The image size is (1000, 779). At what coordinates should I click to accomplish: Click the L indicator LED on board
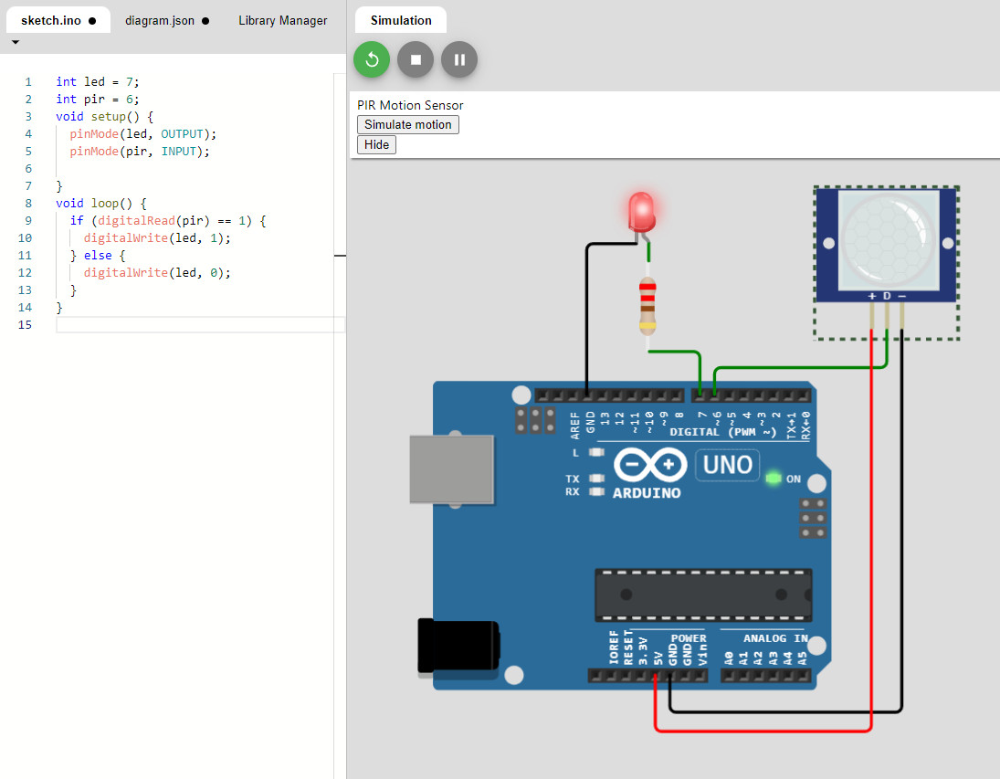[596, 452]
